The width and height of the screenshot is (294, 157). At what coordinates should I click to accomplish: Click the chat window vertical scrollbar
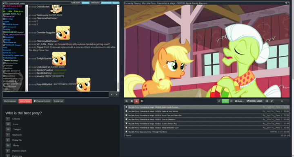tap(118, 48)
